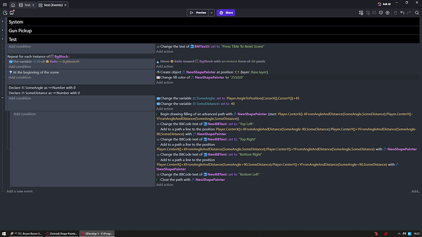Collapse the SomeAngle variable event
The image size is (422, 237).
pos(2,98)
